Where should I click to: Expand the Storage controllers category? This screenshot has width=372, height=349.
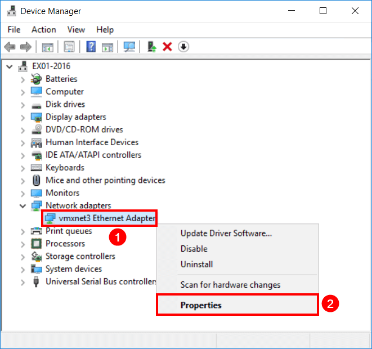click(x=23, y=257)
